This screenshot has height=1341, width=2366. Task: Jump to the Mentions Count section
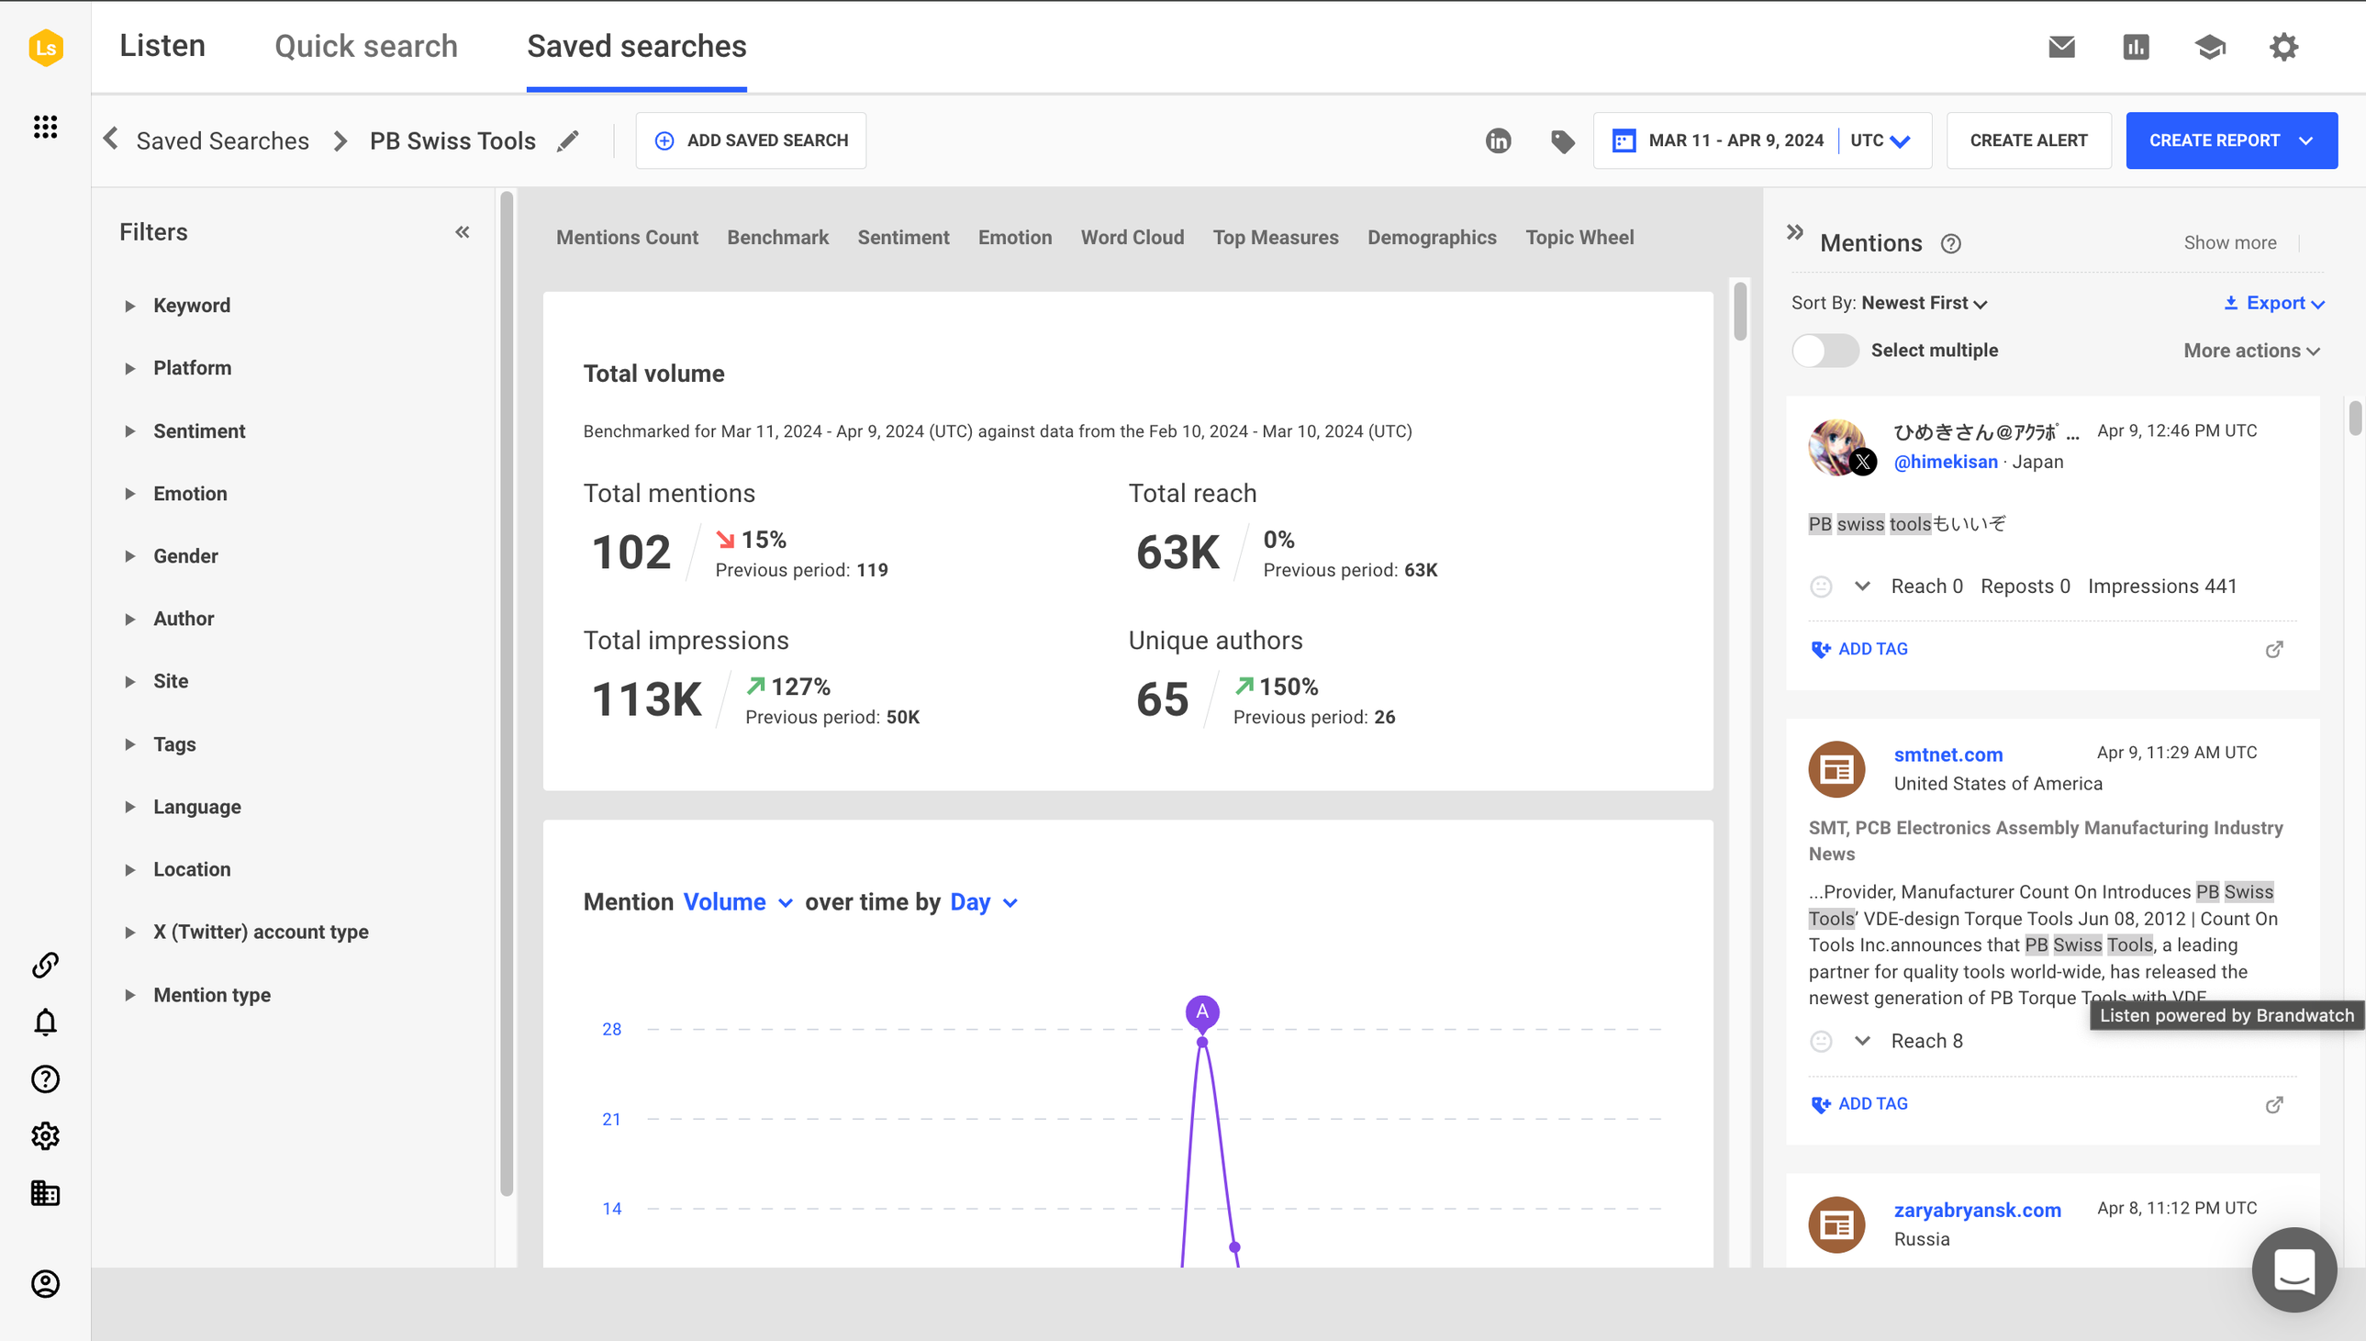pos(627,238)
